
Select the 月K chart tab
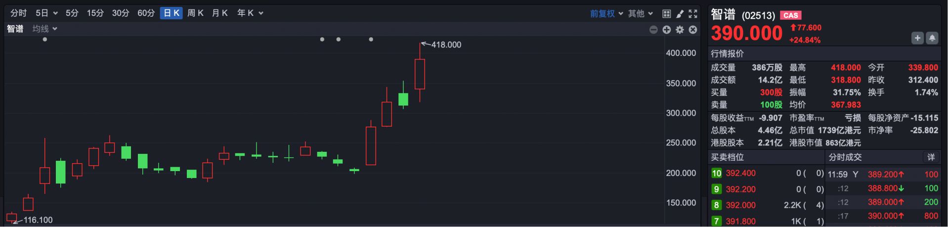click(x=219, y=13)
